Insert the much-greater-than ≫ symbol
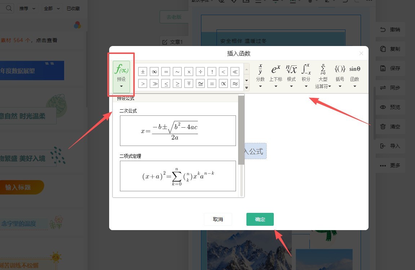The height and width of the screenshot is (270, 415). pos(154,84)
